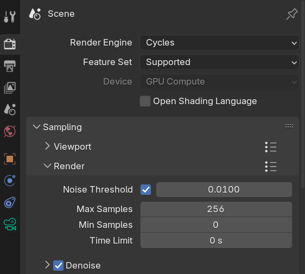The width and height of the screenshot is (305, 274).
Task: Click the Max Samples field
Action: (x=216, y=209)
